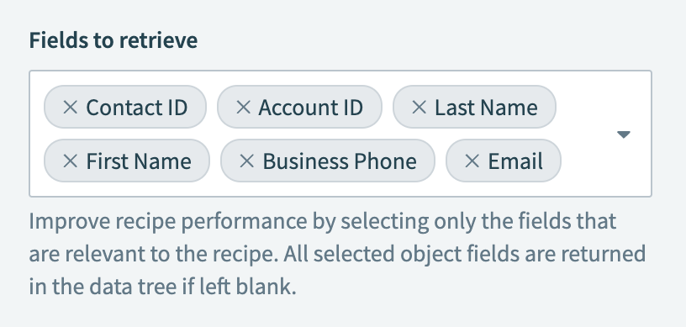The height and width of the screenshot is (327, 686).
Task: Open the Fields to retrieve dropdown arrow
Action: (x=624, y=134)
